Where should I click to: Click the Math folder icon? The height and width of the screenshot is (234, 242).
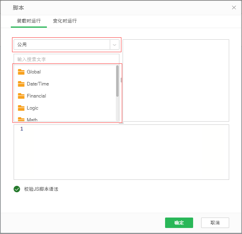21,119
